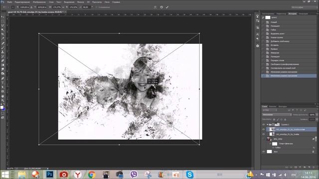Toggle lock transparent pixels in Layers panel

(274, 119)
